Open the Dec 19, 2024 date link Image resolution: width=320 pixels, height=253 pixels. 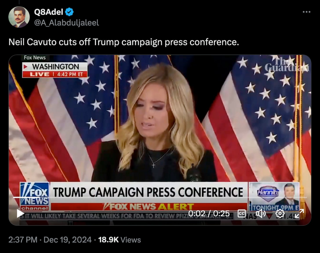click(67, 240)
